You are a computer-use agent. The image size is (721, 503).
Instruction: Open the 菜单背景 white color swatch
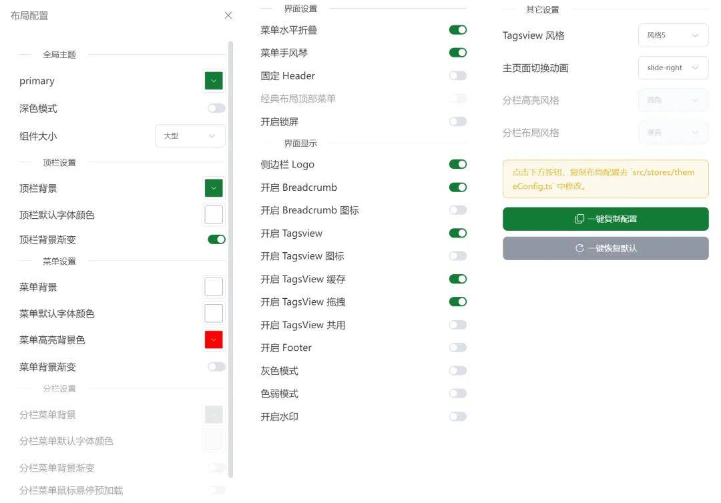point(214,287)
